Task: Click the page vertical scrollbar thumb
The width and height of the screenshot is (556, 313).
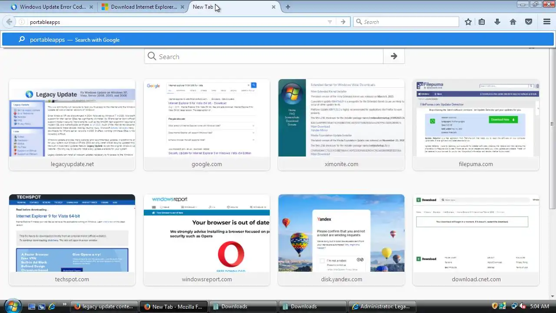Action: pos(552,124)
